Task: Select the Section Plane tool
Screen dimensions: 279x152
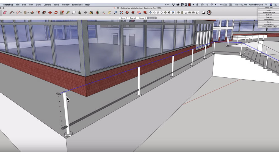Action: coord(85,12)
